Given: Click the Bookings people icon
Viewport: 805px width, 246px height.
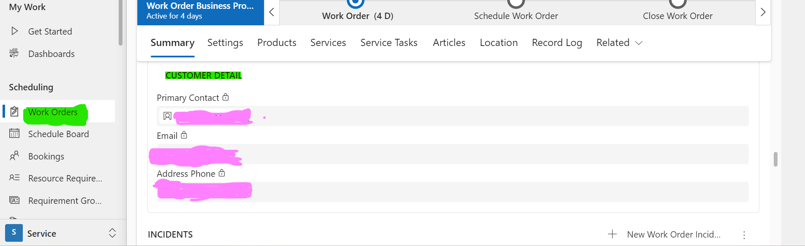Looking at the screenshot, I should pyautogui.click(x=14, y=156).
